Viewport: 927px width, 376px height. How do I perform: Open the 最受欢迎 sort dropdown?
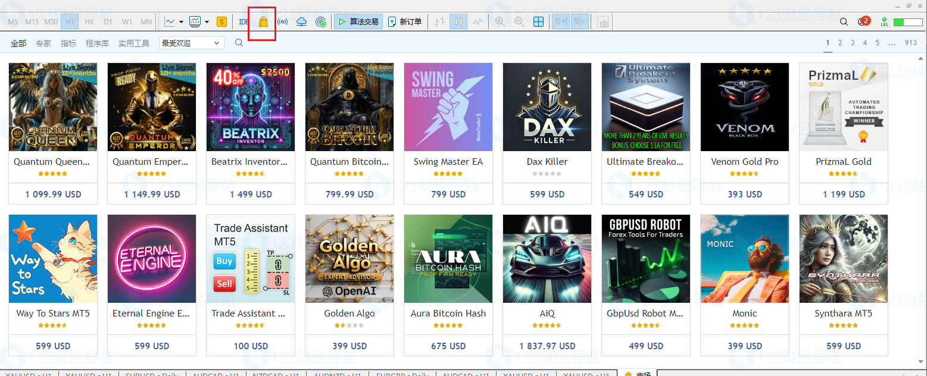pyautogui.click(x=191, y=43)
